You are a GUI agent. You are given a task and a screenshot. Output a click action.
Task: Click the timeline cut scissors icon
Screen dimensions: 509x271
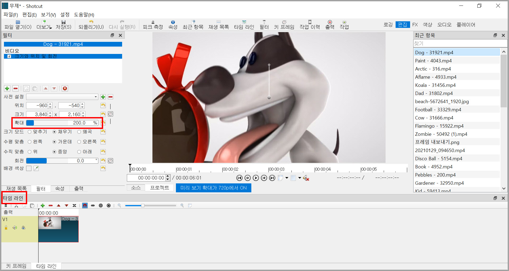point(16,205)
